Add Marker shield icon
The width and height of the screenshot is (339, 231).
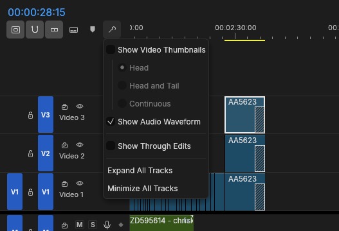tap(93, 29)
